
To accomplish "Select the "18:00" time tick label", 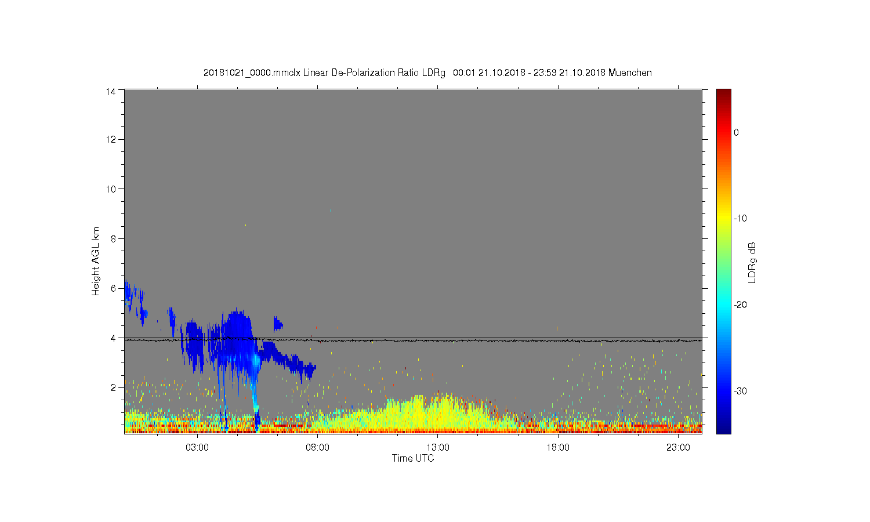I will [558, 448].
